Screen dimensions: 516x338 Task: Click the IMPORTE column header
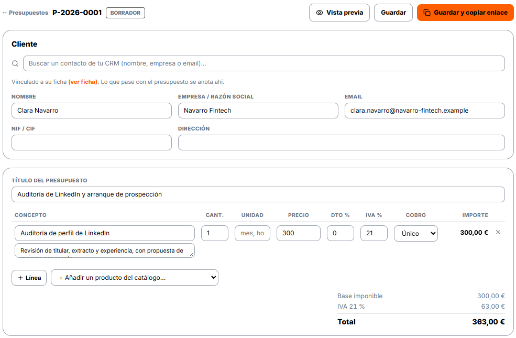475,215
